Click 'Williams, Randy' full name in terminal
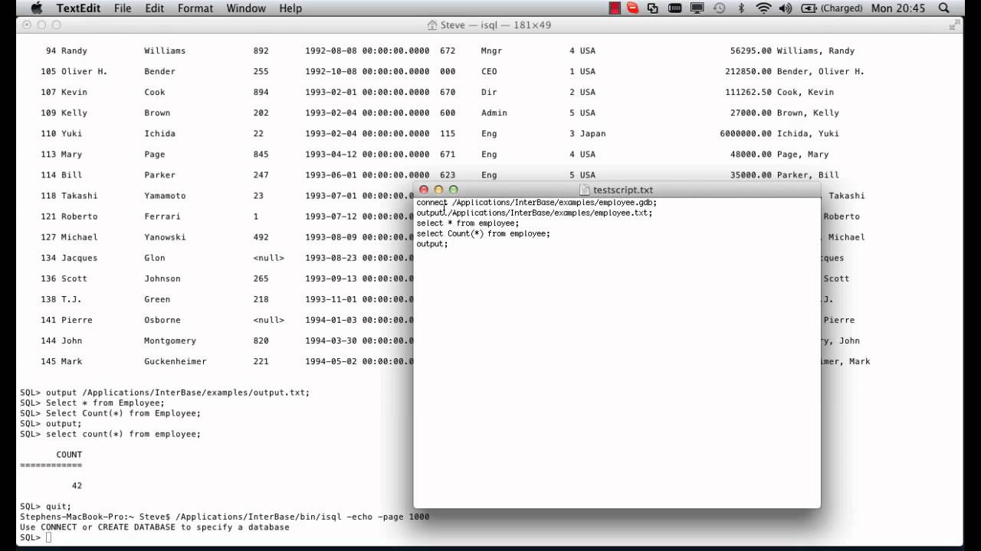 (x=815, y=51)
